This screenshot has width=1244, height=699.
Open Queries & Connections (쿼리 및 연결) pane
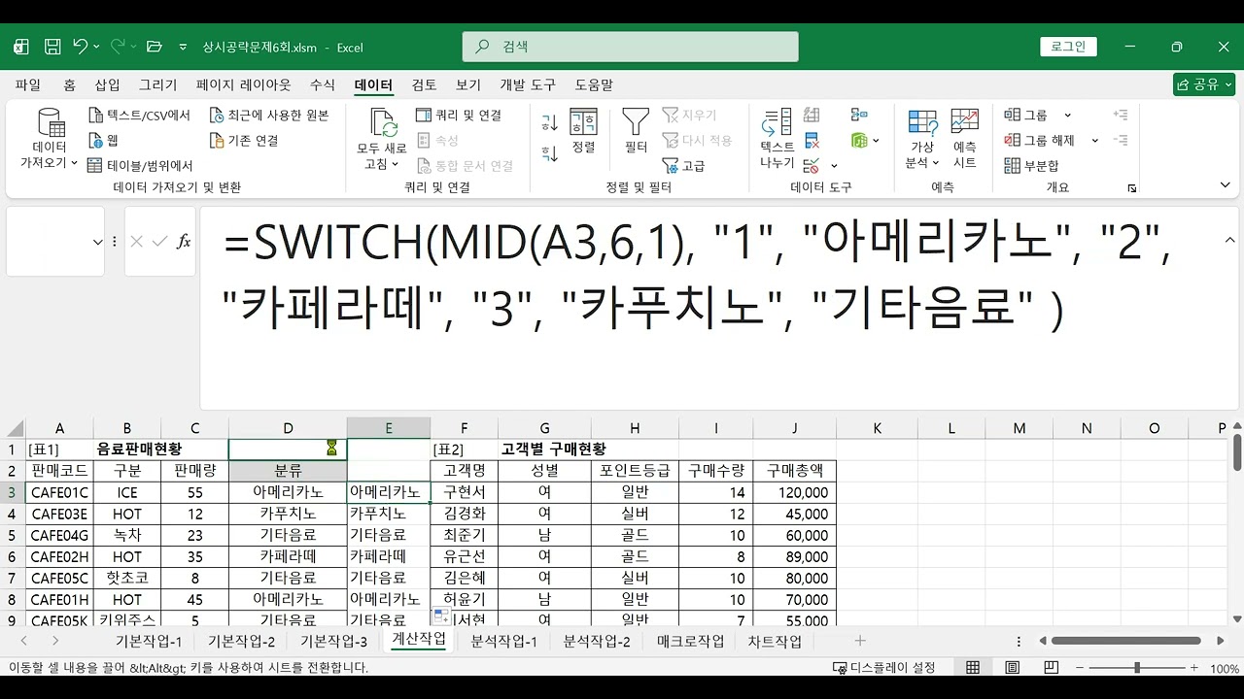pos(459,115)
